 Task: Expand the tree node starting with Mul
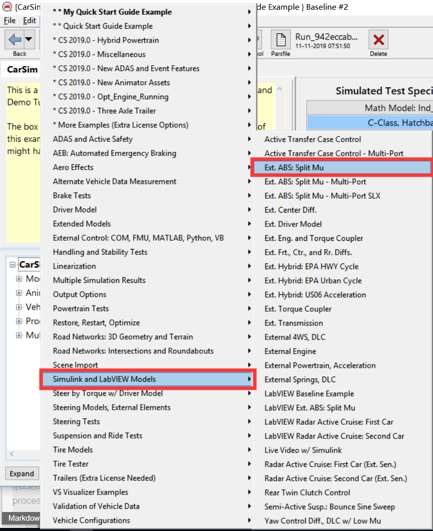(x=19, y=335)
